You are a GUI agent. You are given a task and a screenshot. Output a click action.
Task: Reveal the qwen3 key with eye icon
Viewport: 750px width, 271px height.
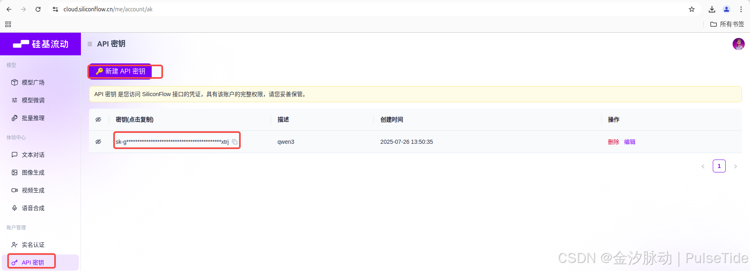click(98, 142)
